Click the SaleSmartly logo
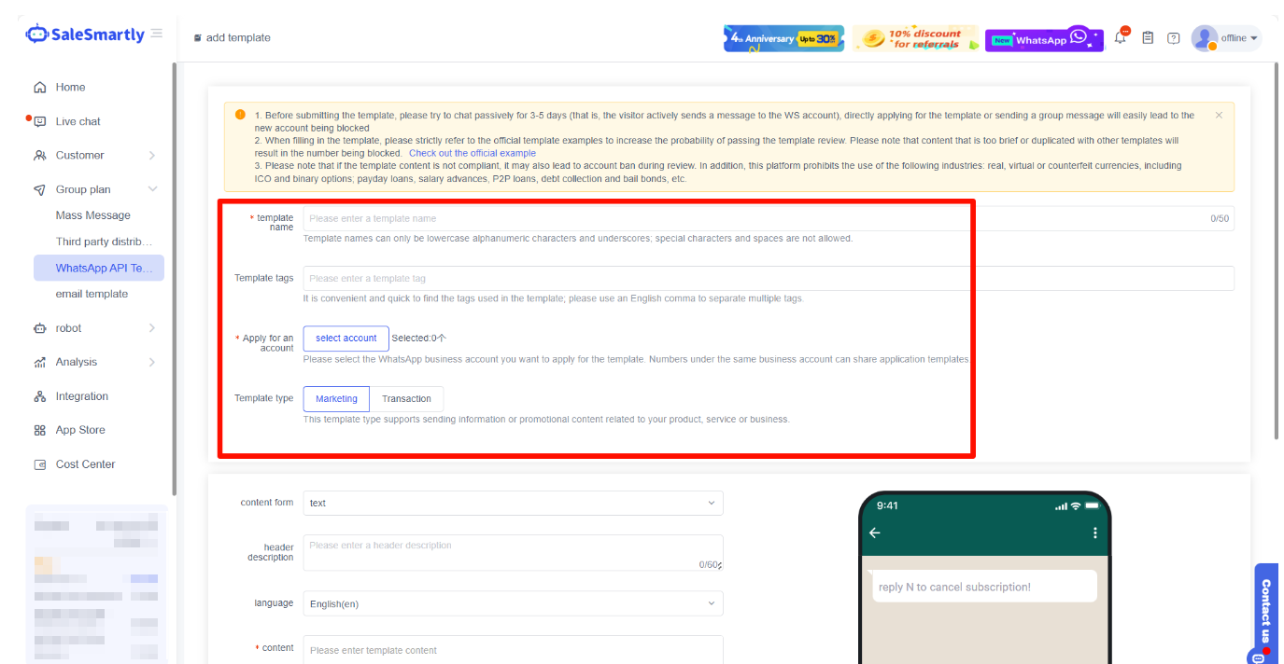 pos(86,35)
